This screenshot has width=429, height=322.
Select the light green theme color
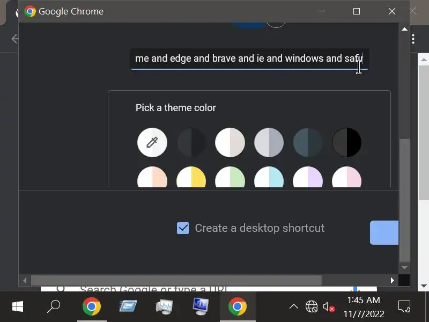click(x=230, y=177)
